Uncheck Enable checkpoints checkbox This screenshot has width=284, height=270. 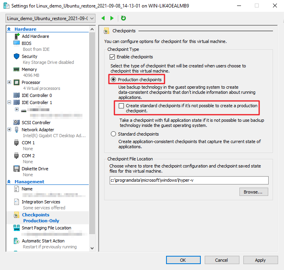pos(112,57)
